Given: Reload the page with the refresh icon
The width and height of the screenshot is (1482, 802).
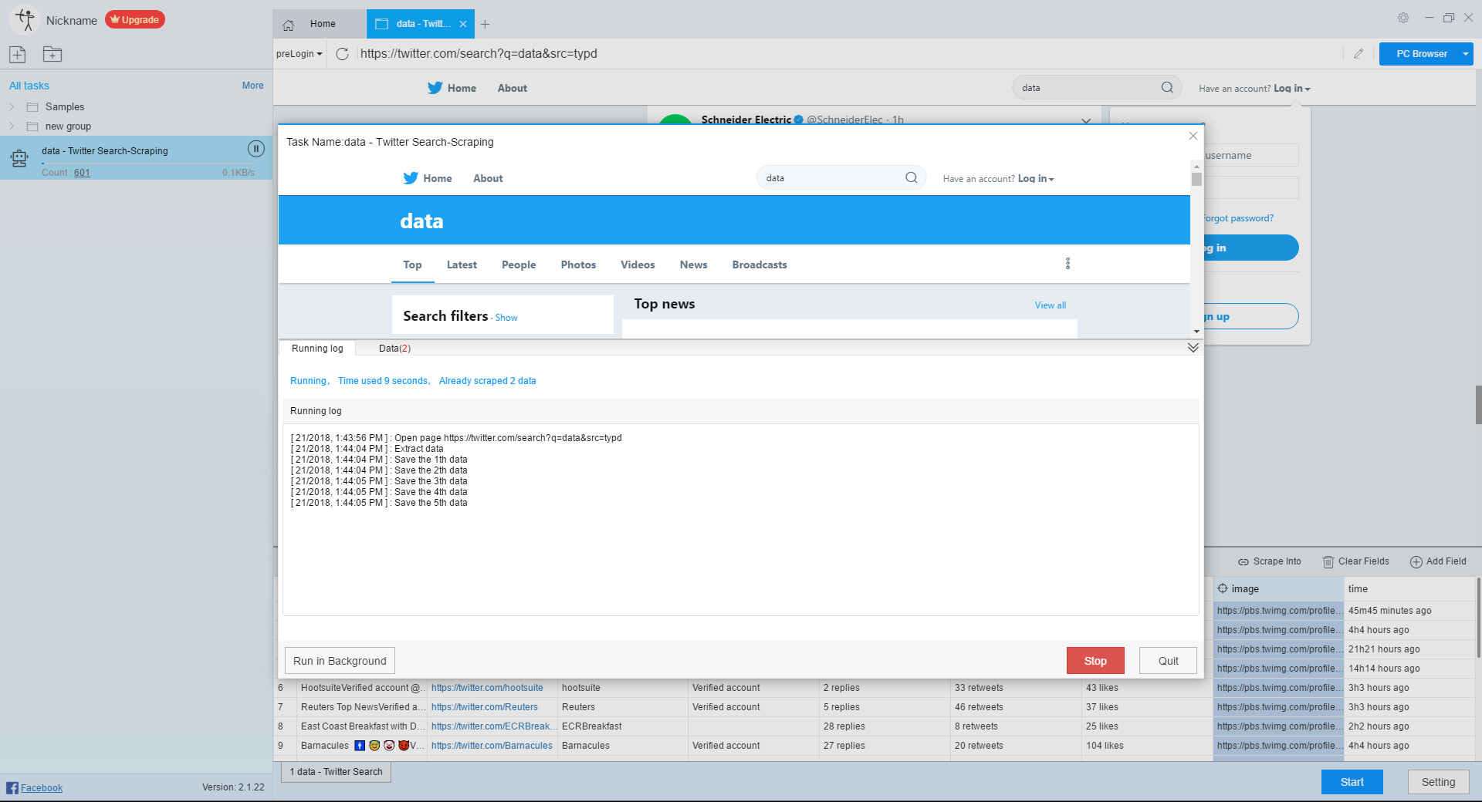Looking at the screenshot, I should [x=343, y=54].
